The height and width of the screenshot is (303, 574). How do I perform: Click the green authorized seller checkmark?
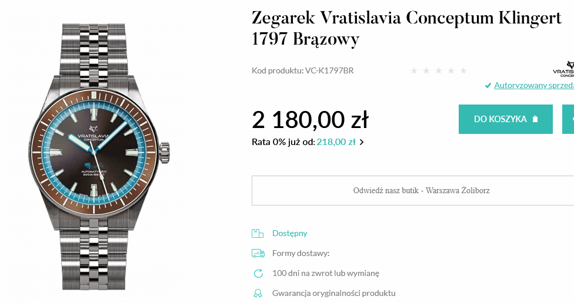pyautogui.click(x=488, y=86)
